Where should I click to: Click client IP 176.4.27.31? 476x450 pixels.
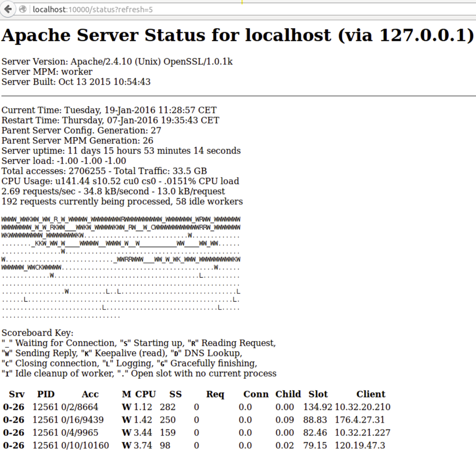pyautogui.click(x=359, y=420)
